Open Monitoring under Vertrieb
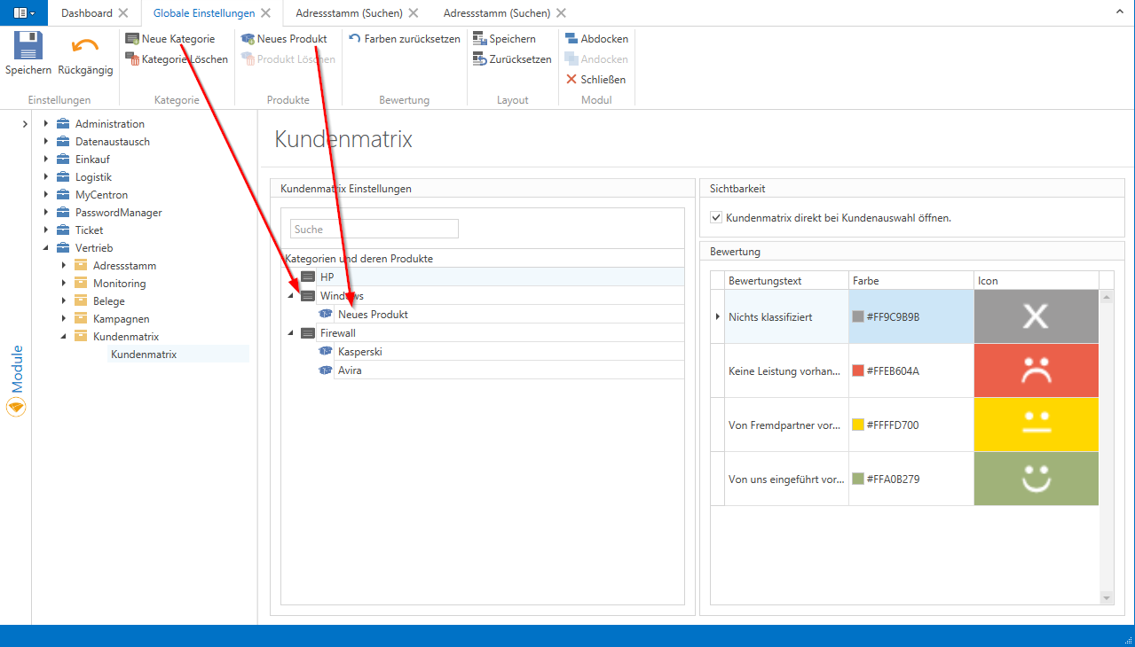Screen dimensions: 1135x647 (119, 284)
